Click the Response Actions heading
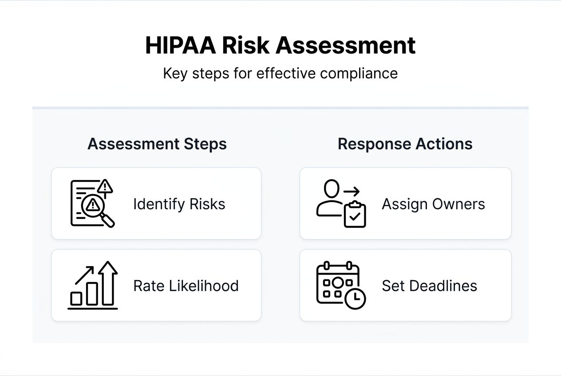The width and height of the screenshot is (561, 376). [x=405, y=144]
